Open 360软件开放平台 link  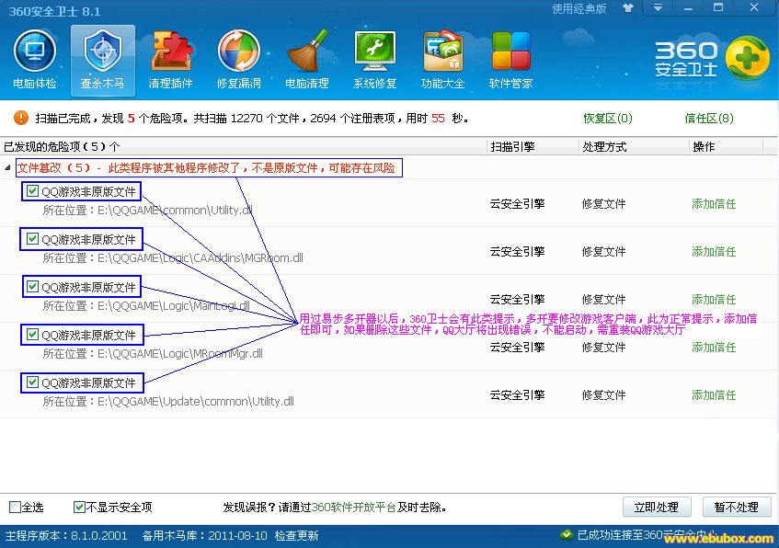click(353, 508)
